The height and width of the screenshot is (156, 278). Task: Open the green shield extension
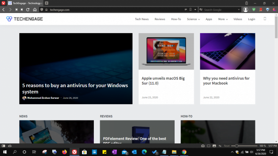pos(254,9)
